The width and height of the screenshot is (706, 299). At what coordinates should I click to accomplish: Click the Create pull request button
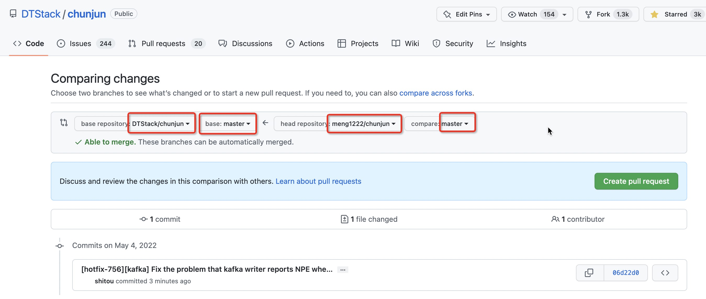point(636,181)
